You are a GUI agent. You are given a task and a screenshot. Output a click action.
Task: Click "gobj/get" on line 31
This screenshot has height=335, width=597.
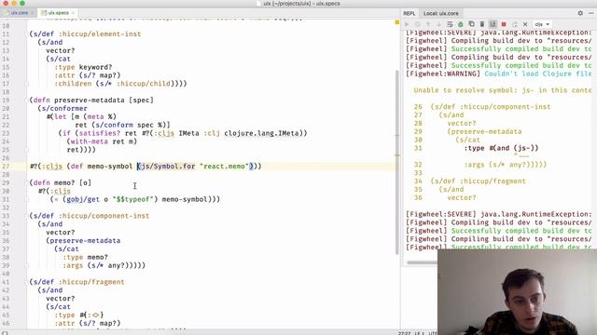[x=83, y=199]
